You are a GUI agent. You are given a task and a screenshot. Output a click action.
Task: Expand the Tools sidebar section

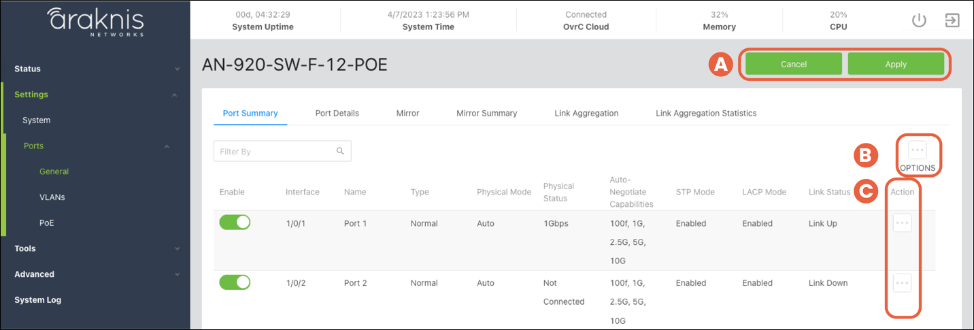tap(177, 249)
